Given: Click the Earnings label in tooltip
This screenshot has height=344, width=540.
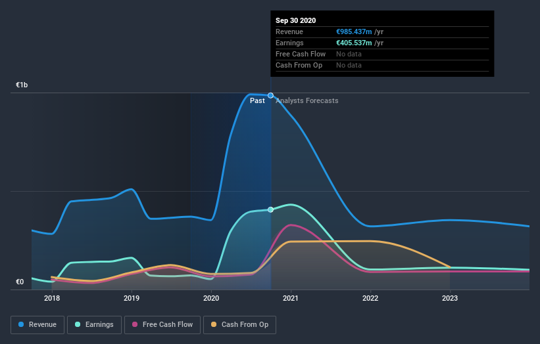Looking at the screenshot, I should pos(289,43).
